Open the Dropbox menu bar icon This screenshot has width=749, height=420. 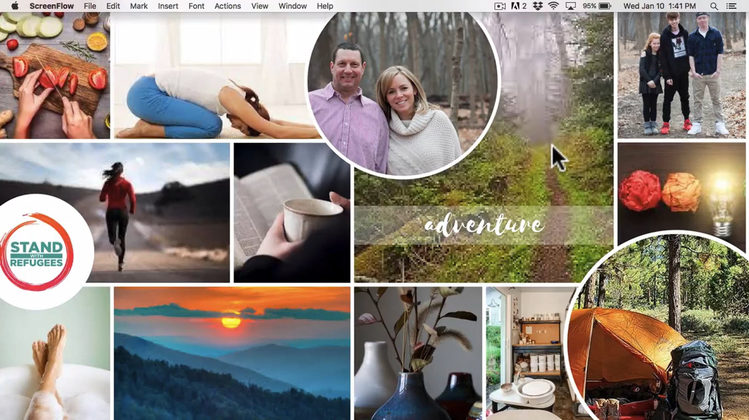537,6
